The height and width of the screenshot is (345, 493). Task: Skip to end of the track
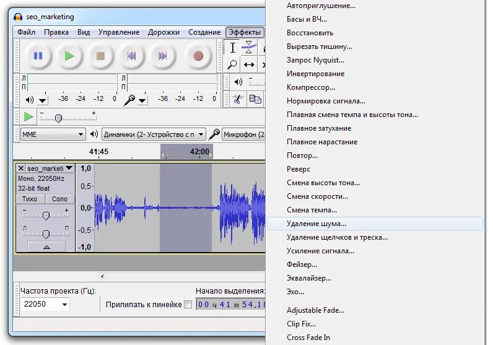click(x=162, y=56)
